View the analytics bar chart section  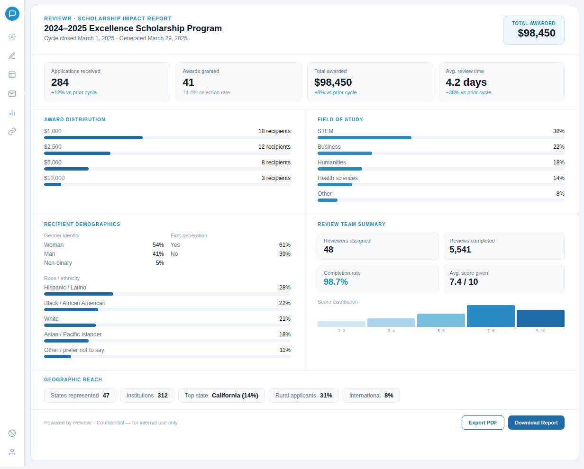point(12,112)
